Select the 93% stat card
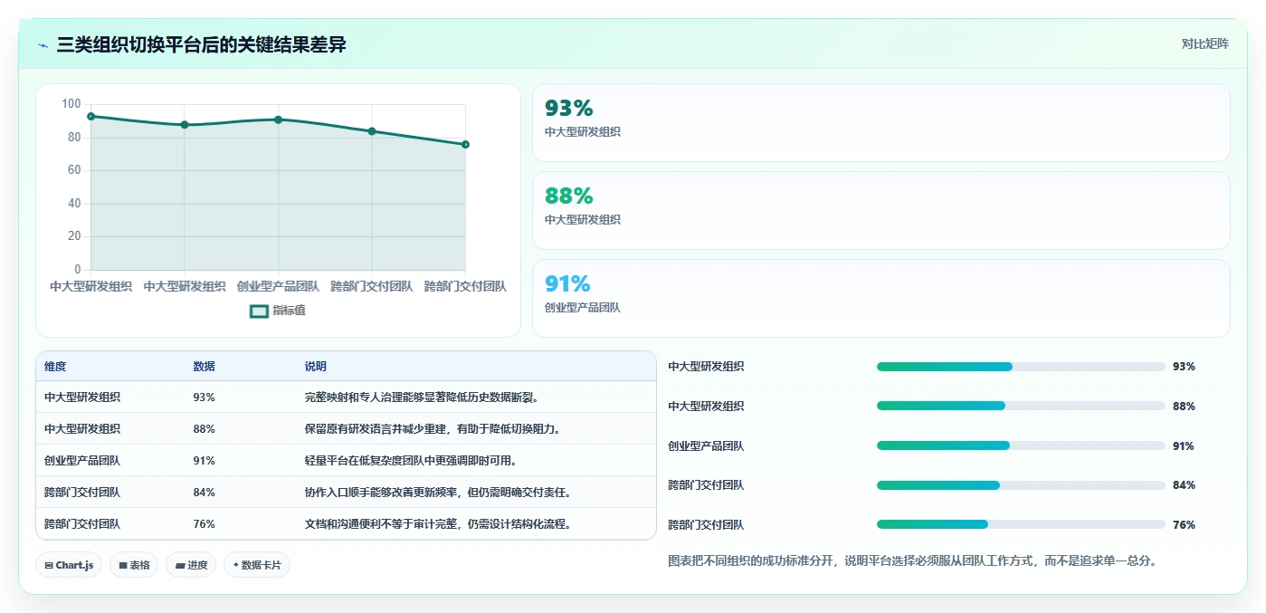 880,122
